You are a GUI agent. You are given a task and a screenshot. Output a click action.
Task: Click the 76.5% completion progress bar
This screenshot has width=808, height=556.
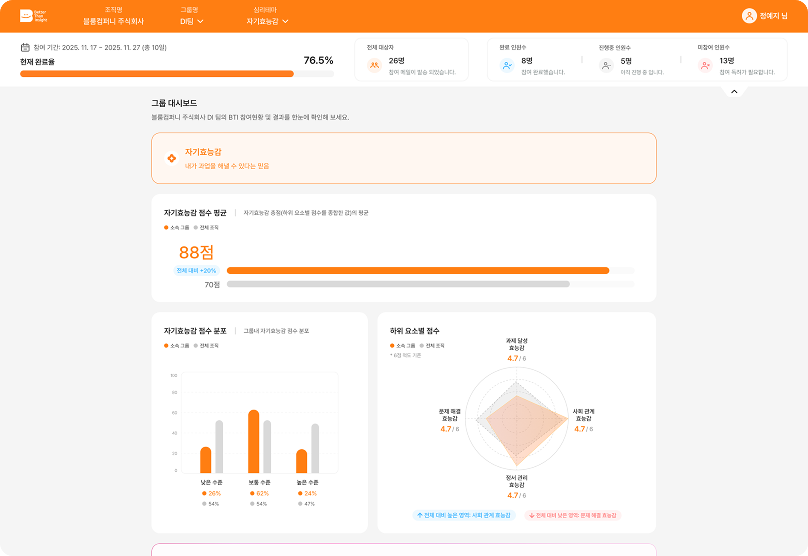pos(177,74)
